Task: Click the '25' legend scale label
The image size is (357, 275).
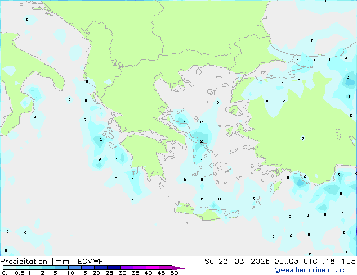Action: (x=109, y=273)
